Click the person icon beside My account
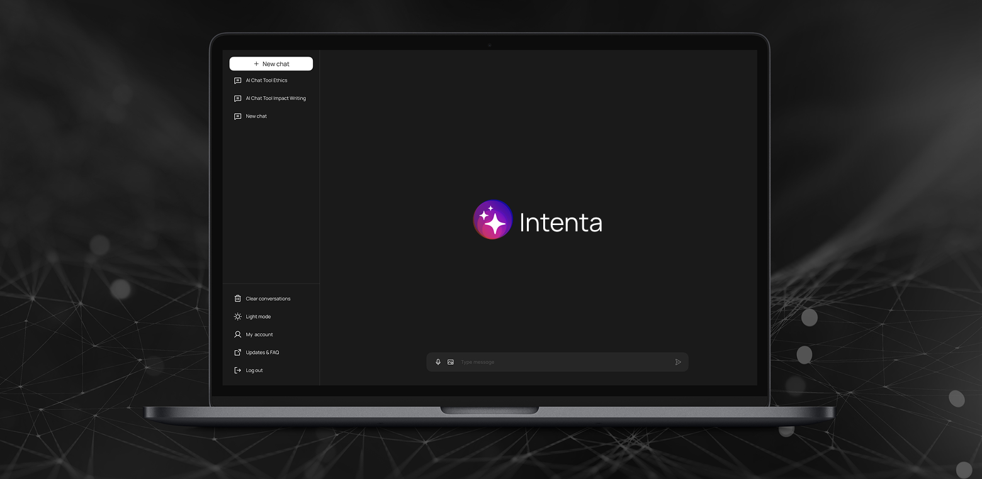Image resolution: width=982 pixels, height=479 pixels. click(x=237, y=334)
